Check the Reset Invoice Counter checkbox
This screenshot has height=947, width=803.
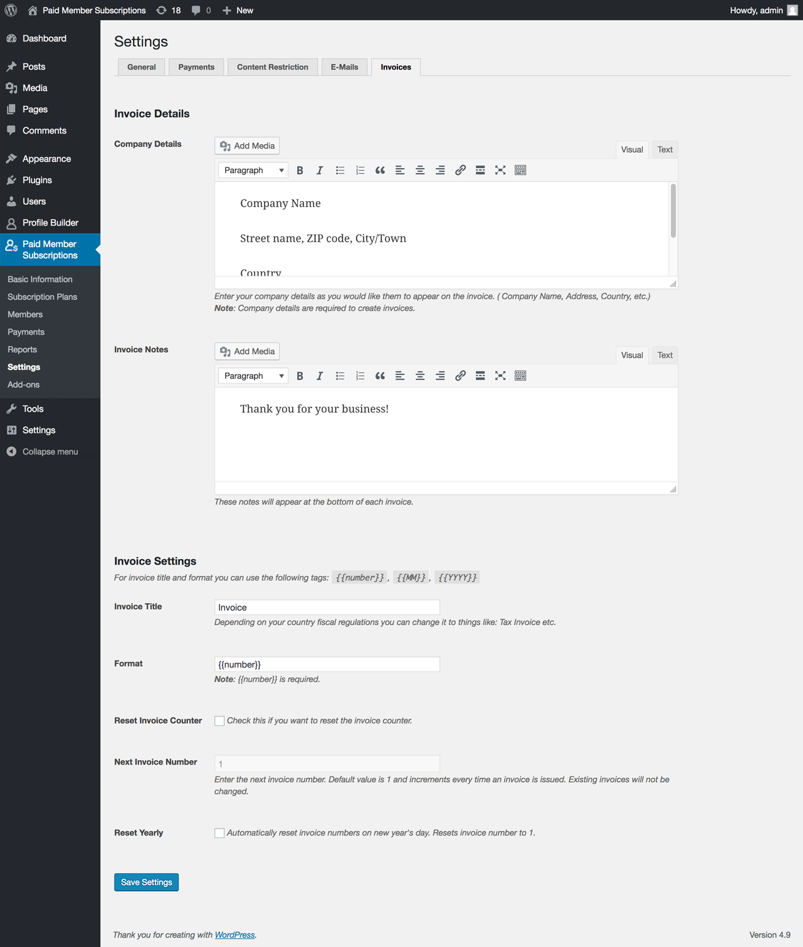219,721
